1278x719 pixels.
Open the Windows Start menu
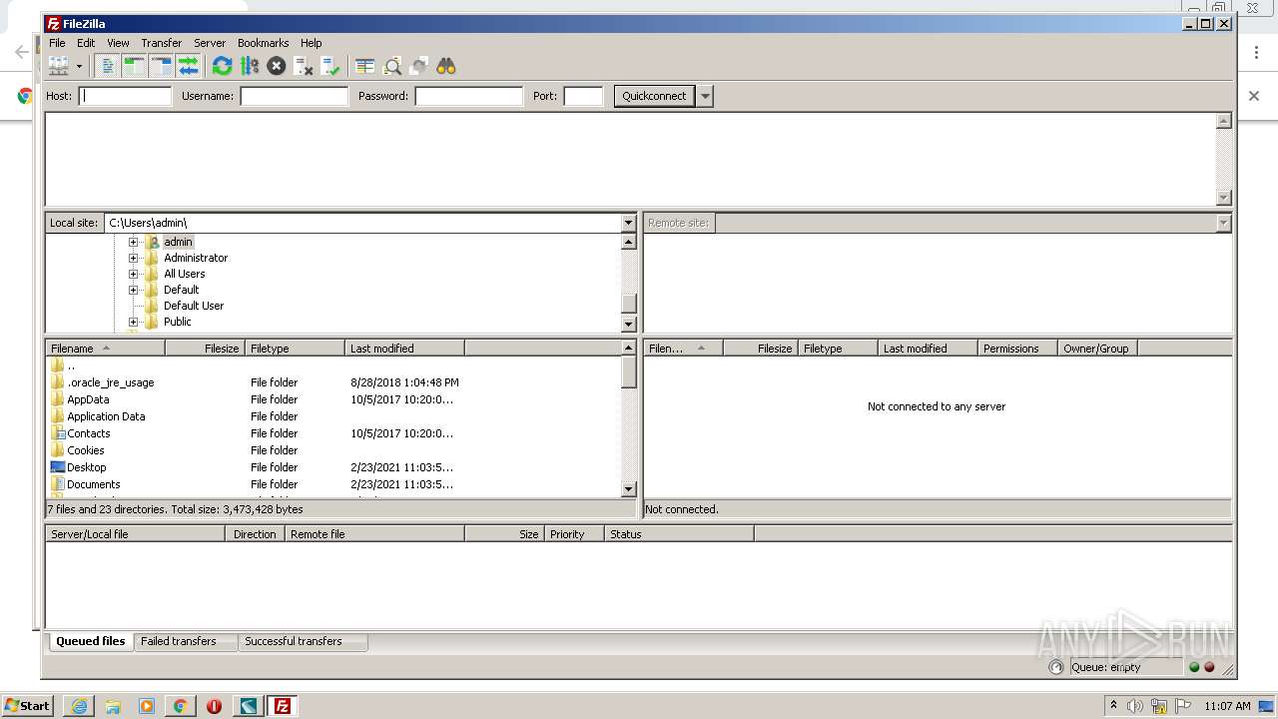coord(27,705)
